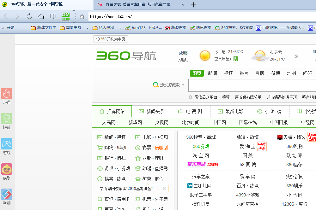The width and height of the screenshot is (316, 210).
Task: Bookmark this page with the star icon
Action: tap(82, 16)
